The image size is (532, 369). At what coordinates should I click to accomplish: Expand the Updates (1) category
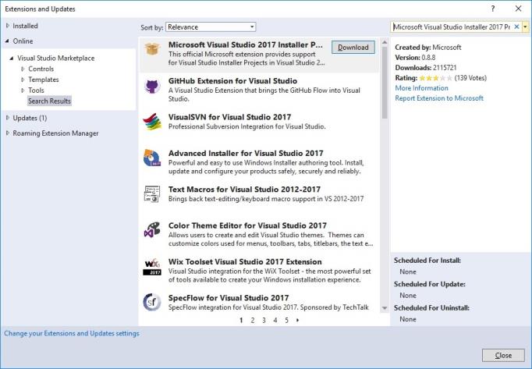[8, 118]
